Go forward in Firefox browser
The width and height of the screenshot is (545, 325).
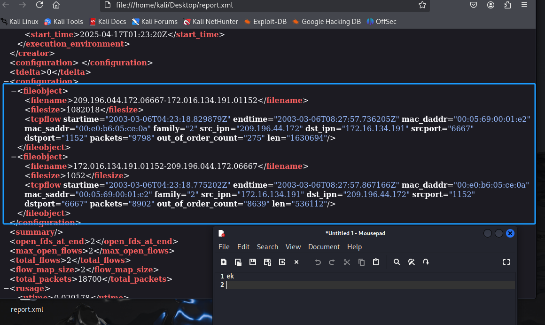(x=23, y=5)
